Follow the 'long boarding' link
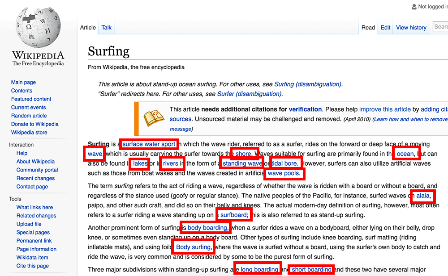448x276 pixels. tap(259, 269)
